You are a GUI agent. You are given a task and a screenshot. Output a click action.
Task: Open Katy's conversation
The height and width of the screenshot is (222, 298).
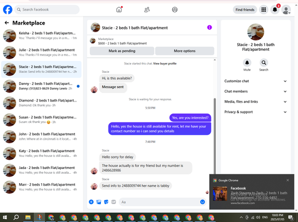point(41,153)
